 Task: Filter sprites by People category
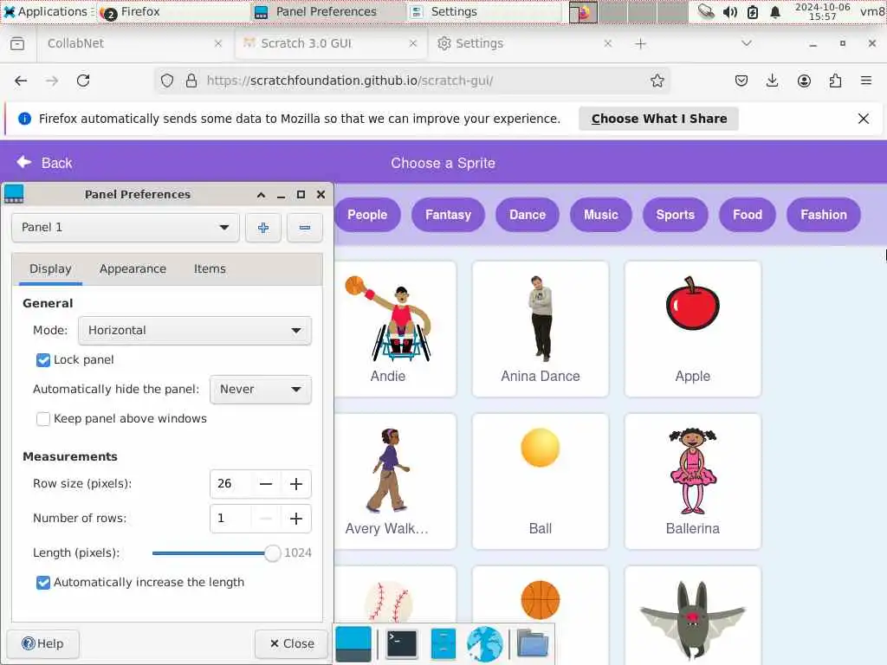click(367, 215)
